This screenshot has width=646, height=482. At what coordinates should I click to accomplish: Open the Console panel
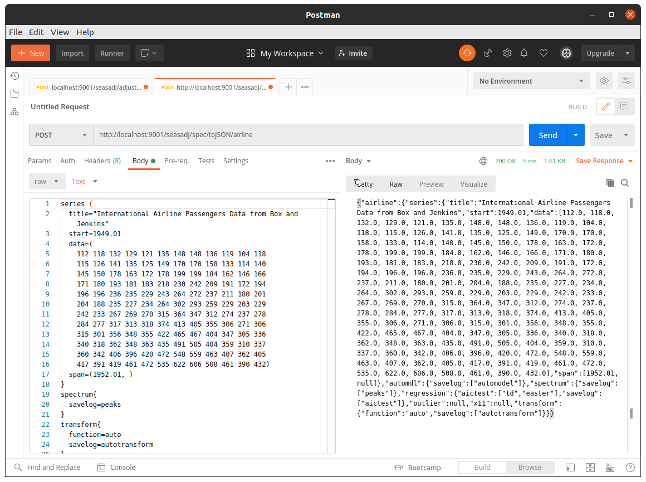(116, 467)
